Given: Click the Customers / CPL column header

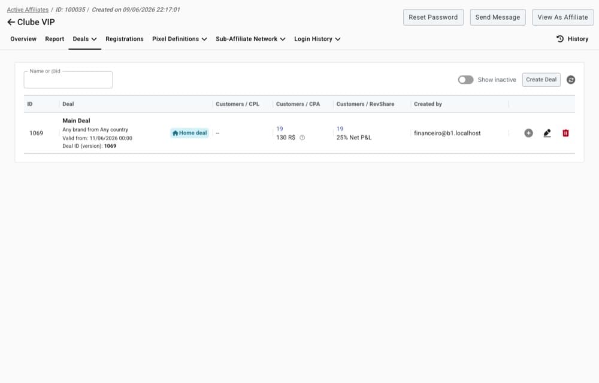Looking at the screenshot, I should pos(238,104).
